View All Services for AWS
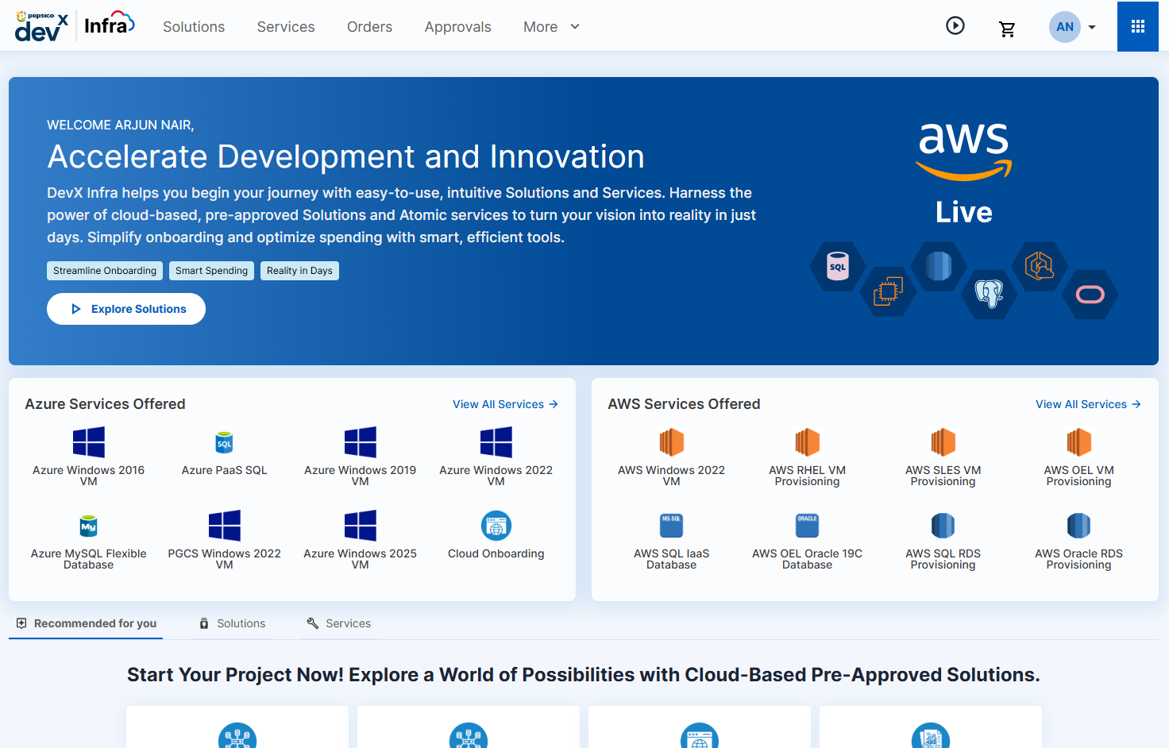This screenshot has height=748, width=1169. [1089, 404]
